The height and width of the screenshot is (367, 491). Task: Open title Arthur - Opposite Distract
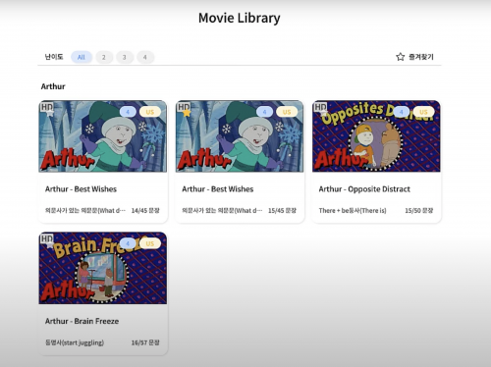(364, 189)
